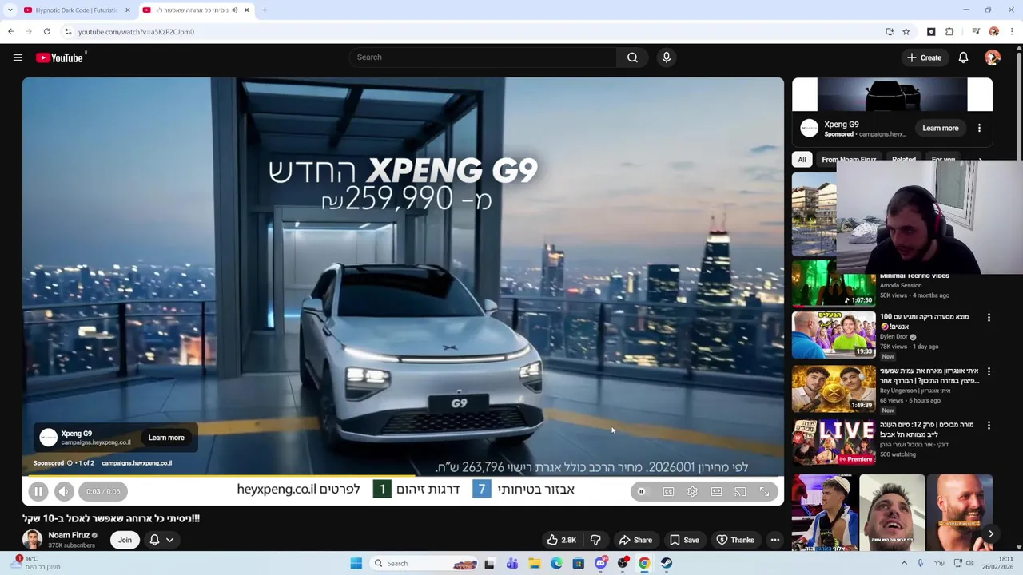The image size is (1023, 575).
Task: Open the Xpeng G9 sidebar ad options menu
Action: point(979,128)
